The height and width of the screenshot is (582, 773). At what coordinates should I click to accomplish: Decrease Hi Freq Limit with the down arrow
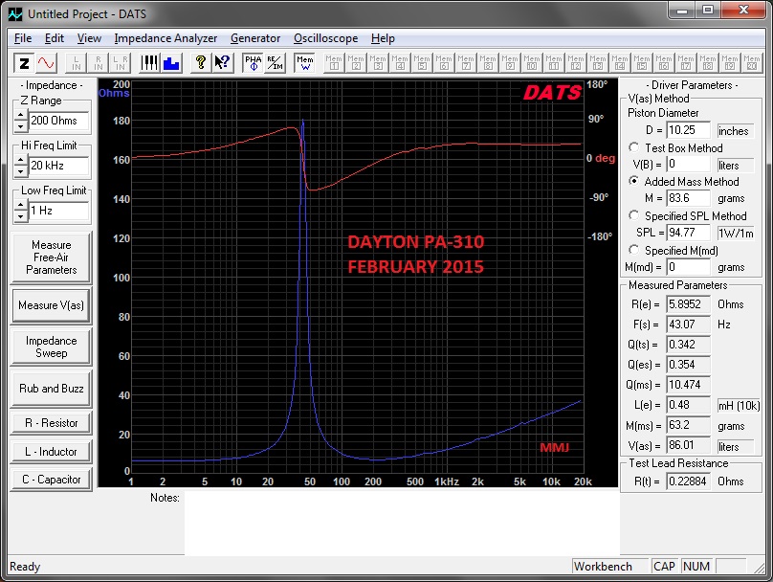click(x=20, y=171)
